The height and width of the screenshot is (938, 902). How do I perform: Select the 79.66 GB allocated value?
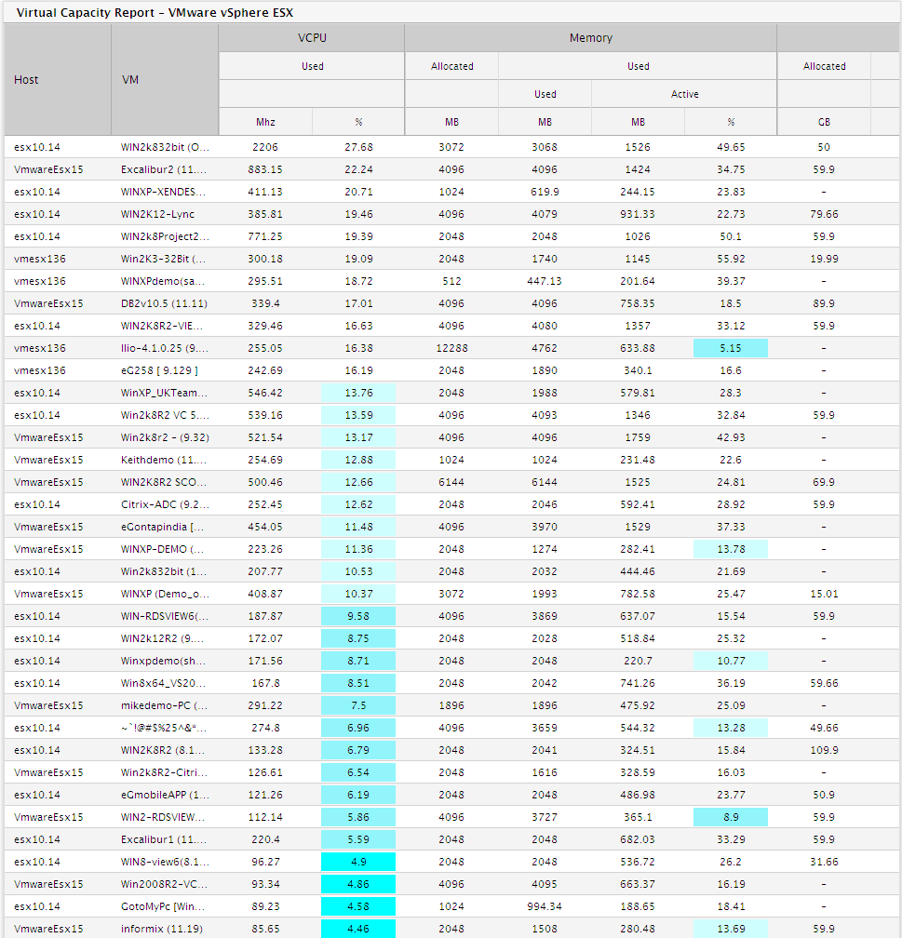click(x=824, y=214)
